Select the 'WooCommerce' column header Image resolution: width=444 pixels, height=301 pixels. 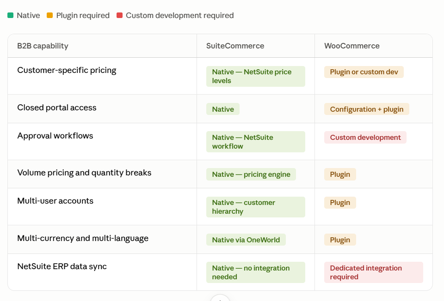click(351, 46)
